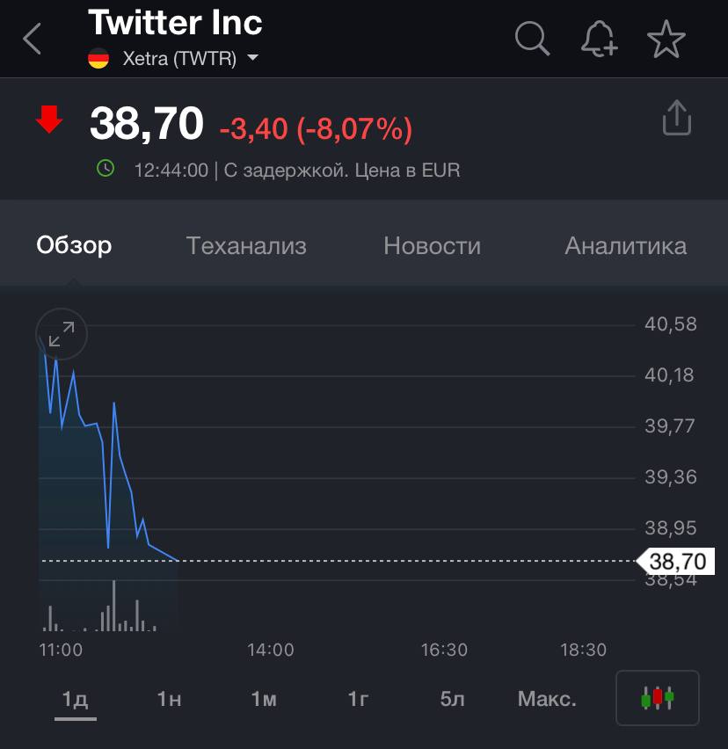Switch the chart to the 5л range
This screenshot has width=728, height=749.
[x=452, y=700]
